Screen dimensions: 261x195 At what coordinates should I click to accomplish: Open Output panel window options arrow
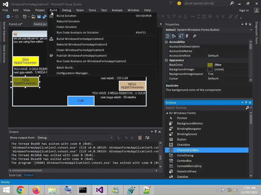[x=152, y=132]
